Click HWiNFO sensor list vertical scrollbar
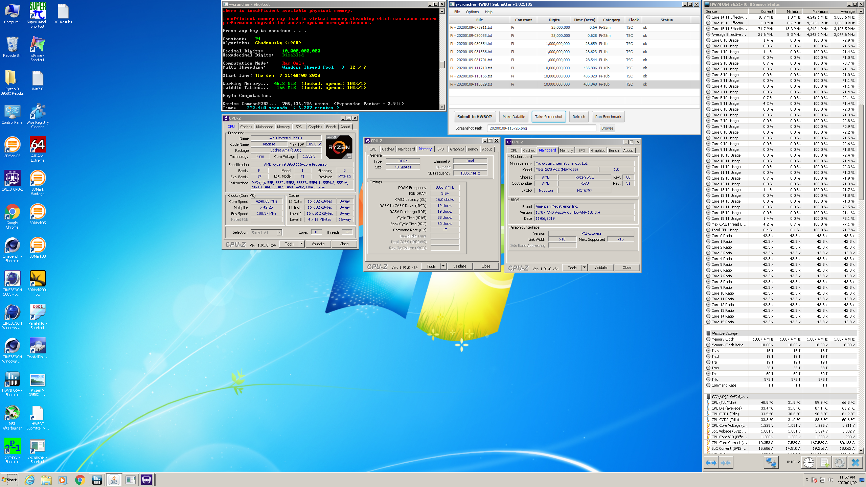 click(861, 231)
